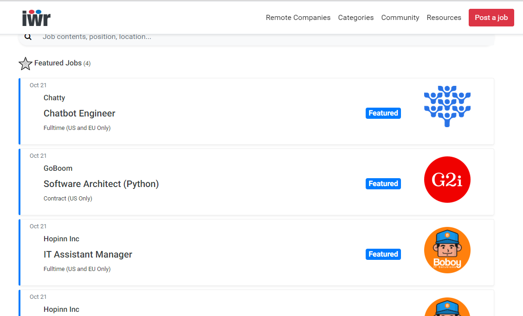Open the G2i logo for GoBoom
Viewport: 523px width, 316px height.
[447, 180]
